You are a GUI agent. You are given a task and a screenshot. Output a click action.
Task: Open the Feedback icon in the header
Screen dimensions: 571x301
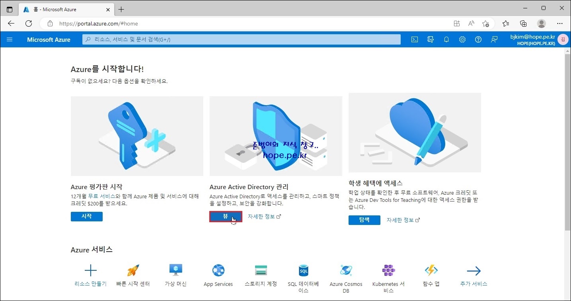494,39
